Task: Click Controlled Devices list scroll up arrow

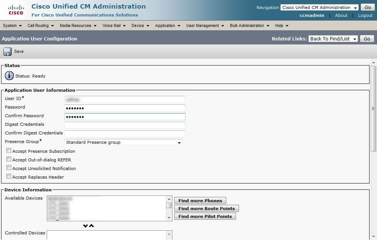Action: [x=169, y=234]
